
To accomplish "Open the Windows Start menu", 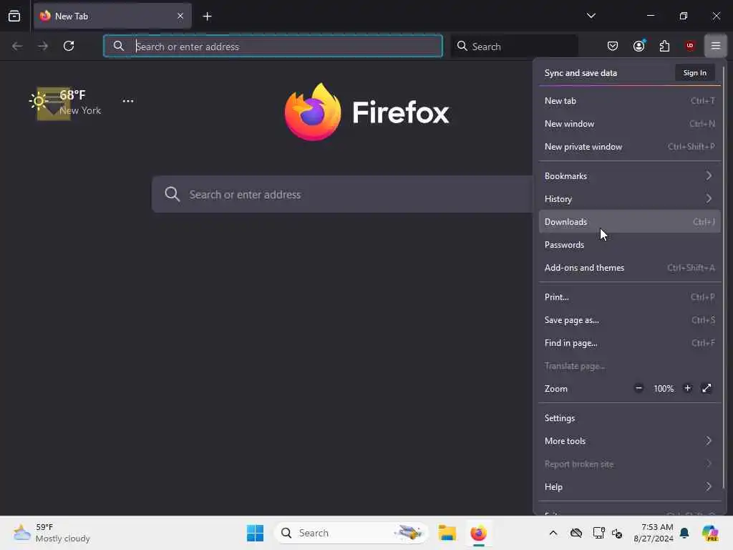I will [256, 533].
